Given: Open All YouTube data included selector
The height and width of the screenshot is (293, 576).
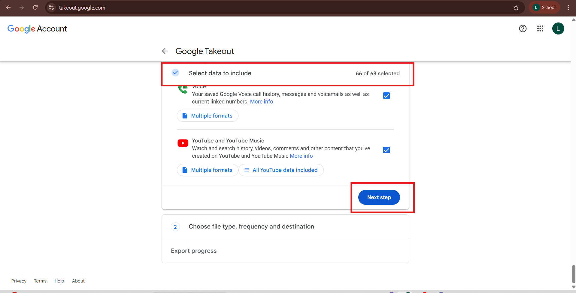Looking at the screenshot, I should tap(281, 170).
